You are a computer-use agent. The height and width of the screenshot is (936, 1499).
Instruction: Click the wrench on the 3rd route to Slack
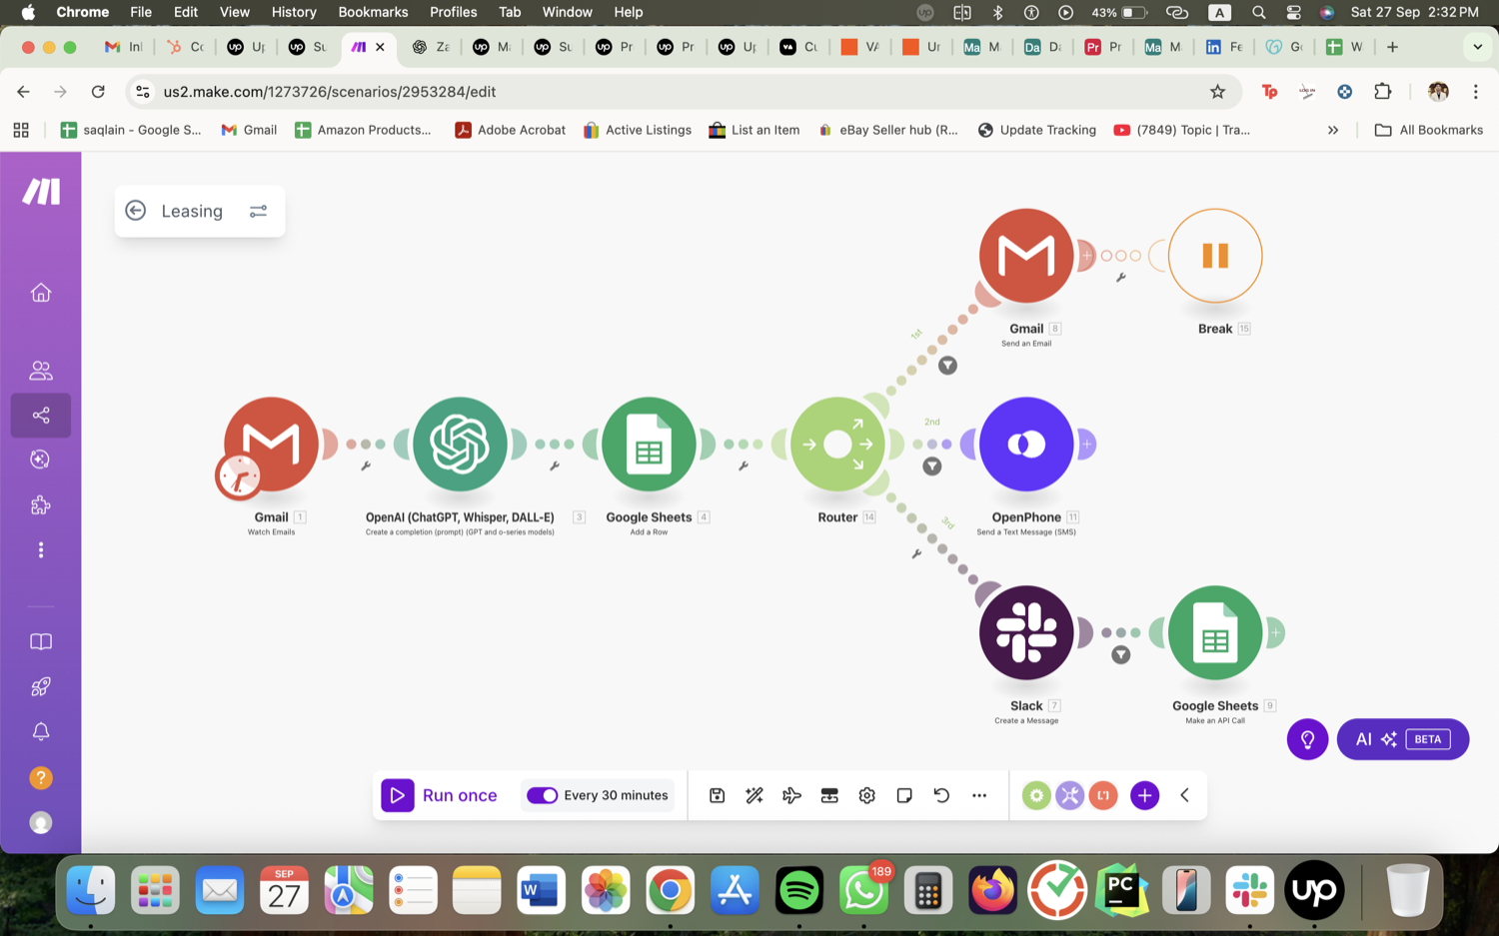click(916, 553)
